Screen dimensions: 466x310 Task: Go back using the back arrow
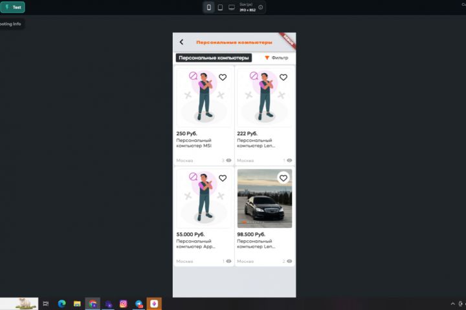[x=181, y=42]
